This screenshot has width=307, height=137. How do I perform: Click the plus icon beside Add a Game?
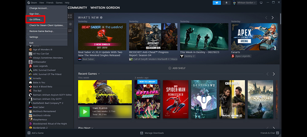click(x=29, y=133)
